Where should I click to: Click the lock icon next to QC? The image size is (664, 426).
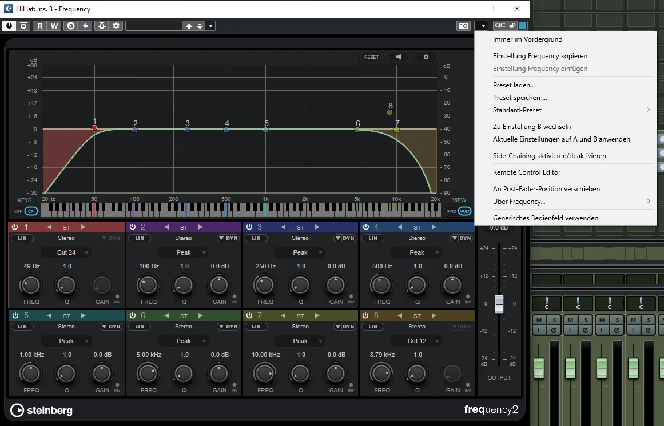pyautogui.click(x=512, y=25)
